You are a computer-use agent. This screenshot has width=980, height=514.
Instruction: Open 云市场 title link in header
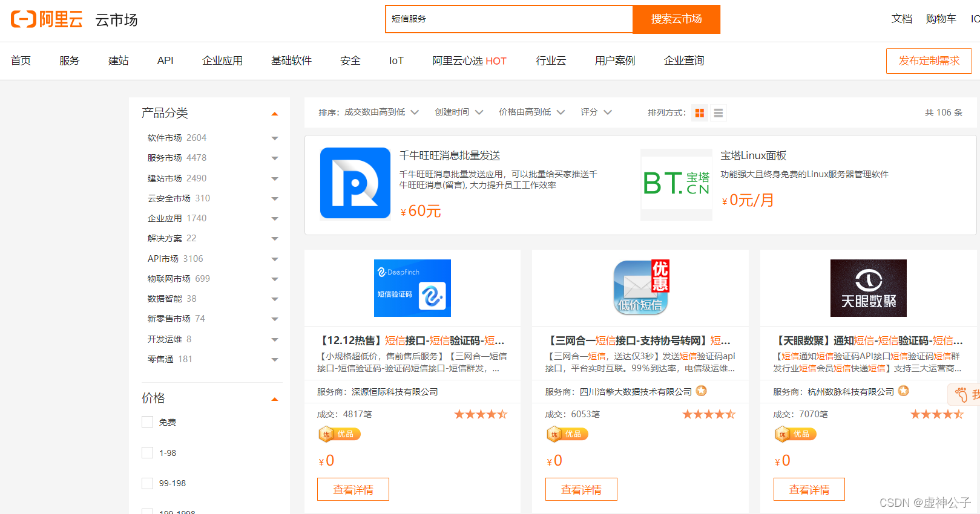pos(116,20)
